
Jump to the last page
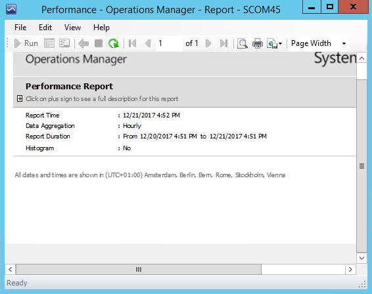coord(223,43)
